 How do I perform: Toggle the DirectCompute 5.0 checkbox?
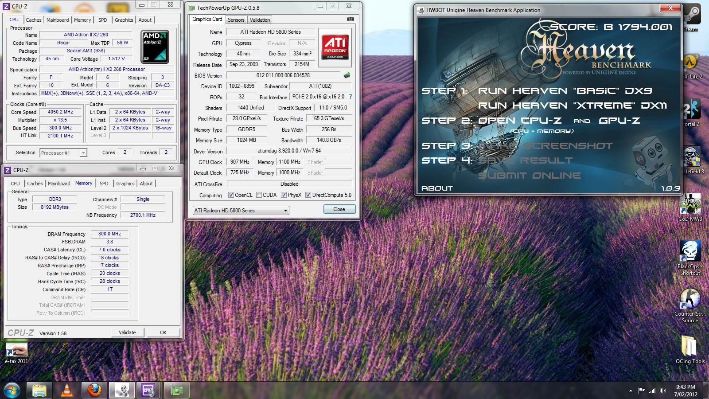click(x=308, y=195)
